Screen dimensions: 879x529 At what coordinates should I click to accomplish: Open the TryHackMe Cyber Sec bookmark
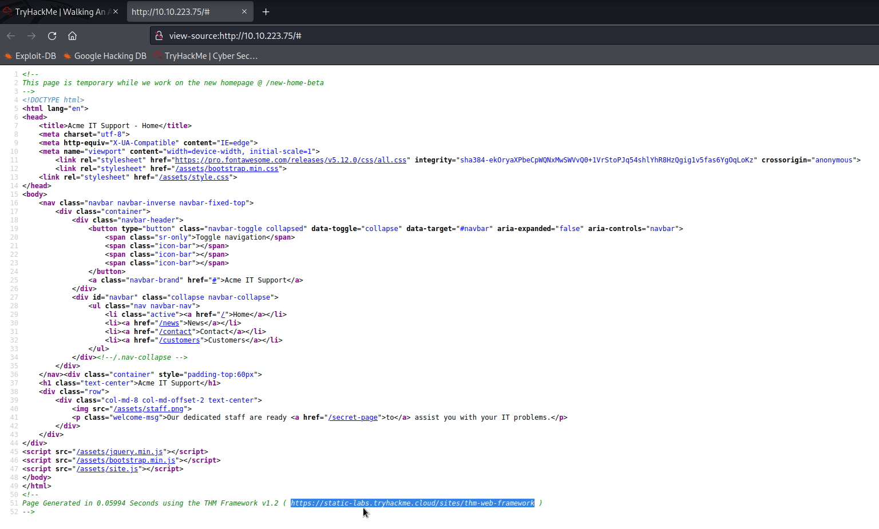click(x=205, y=56)
